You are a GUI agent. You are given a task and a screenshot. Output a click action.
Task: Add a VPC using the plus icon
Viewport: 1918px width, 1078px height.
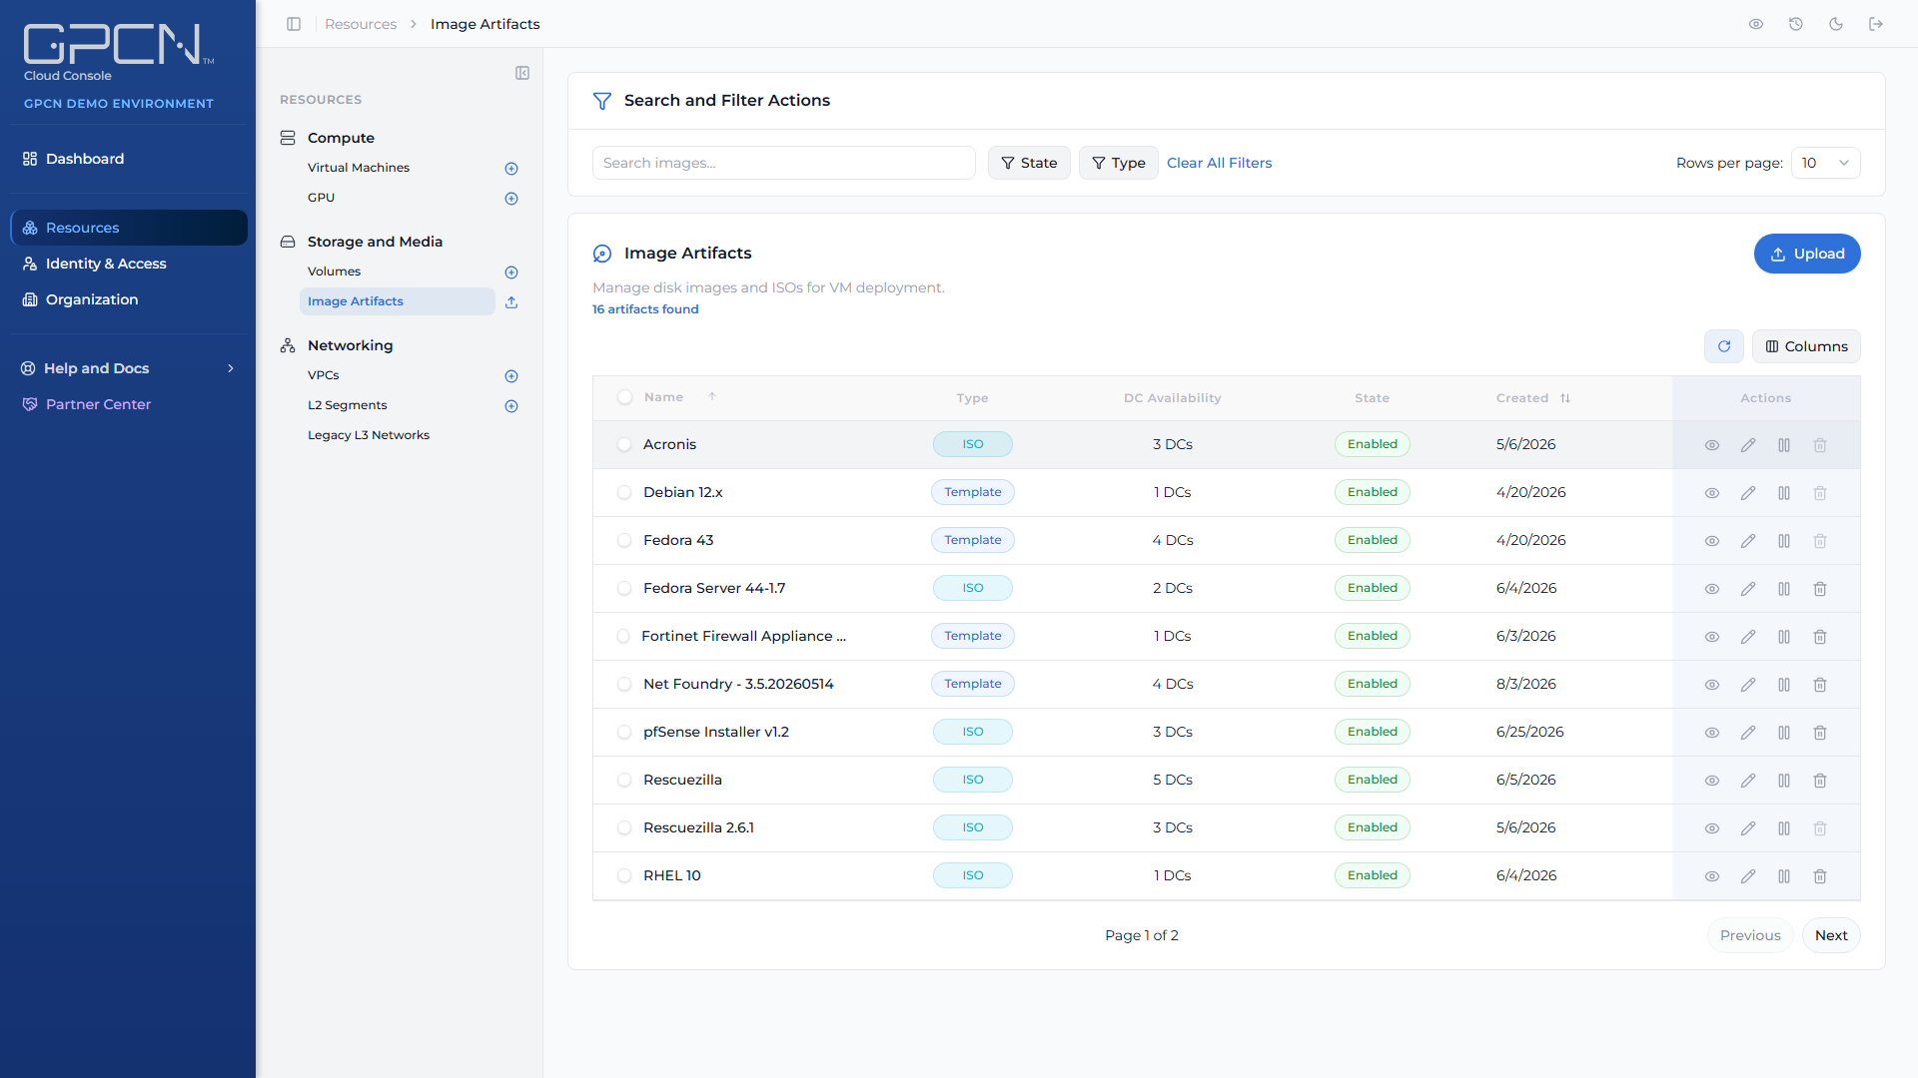(x=511, y=376)
